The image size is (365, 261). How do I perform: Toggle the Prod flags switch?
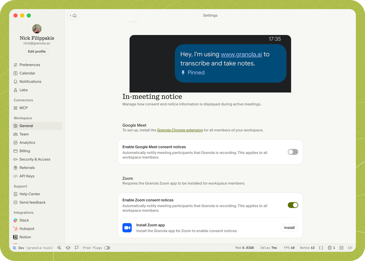[107, 248]
